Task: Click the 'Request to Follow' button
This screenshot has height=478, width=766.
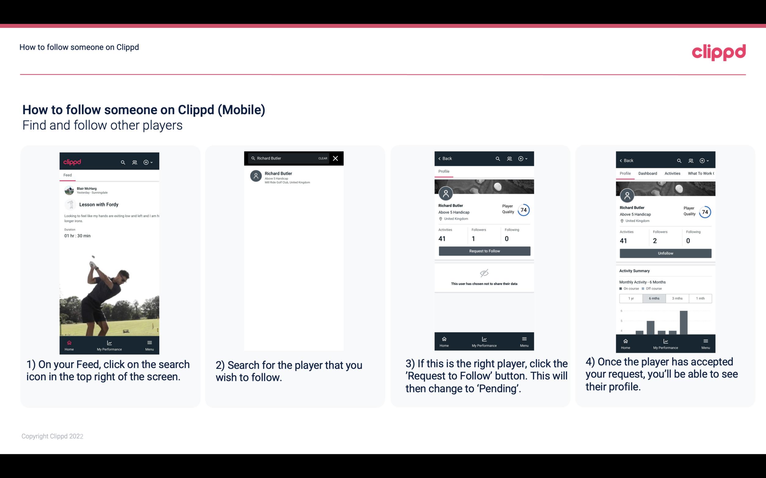Action: click(x=484, y=251)
